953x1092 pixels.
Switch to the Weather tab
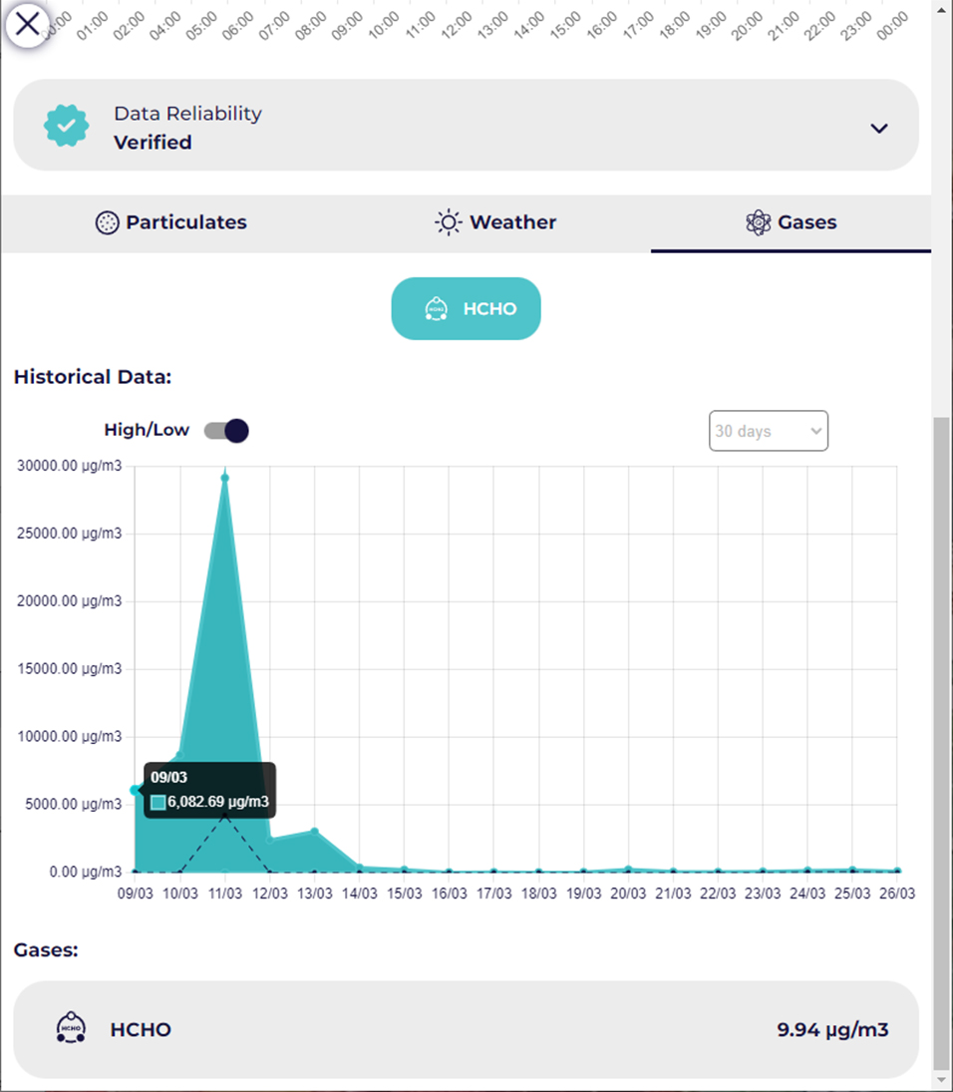tap(495, 223)
